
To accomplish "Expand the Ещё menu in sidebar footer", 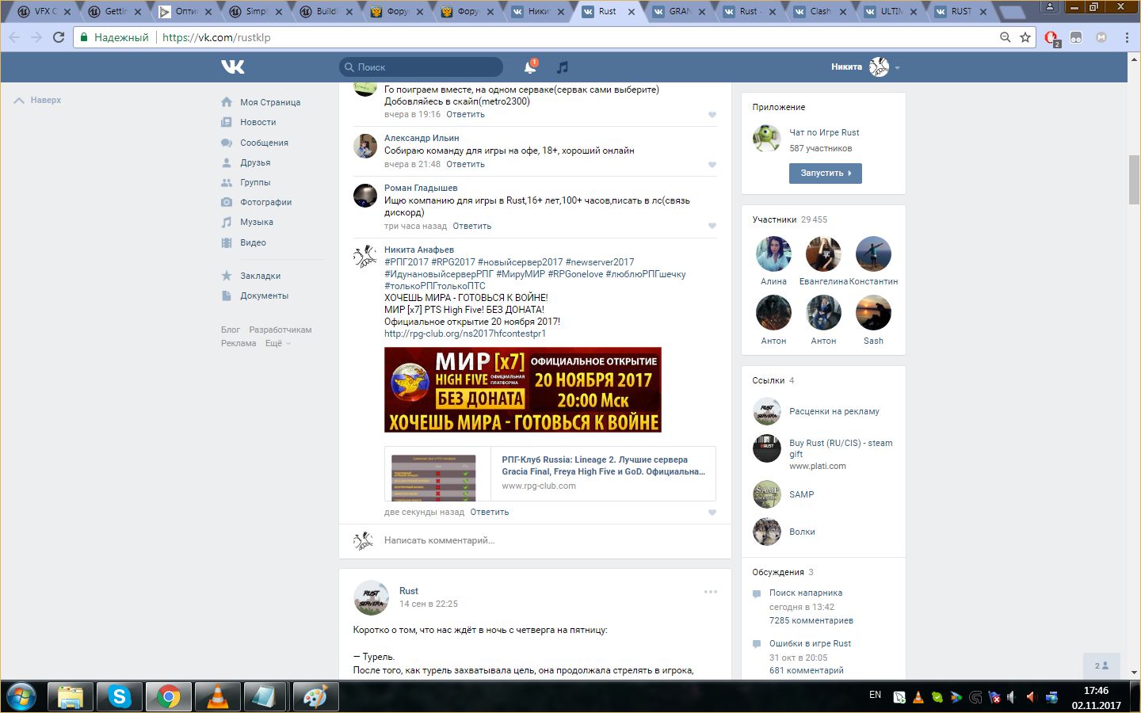I will (x=277, y=343).
